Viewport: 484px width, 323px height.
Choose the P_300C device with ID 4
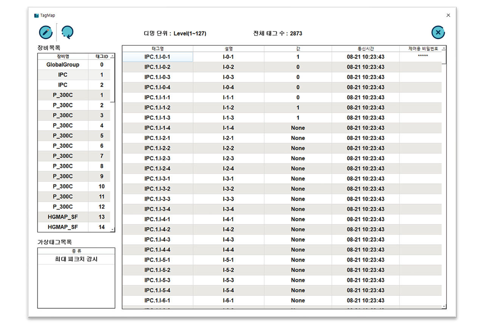pos(74,126)
